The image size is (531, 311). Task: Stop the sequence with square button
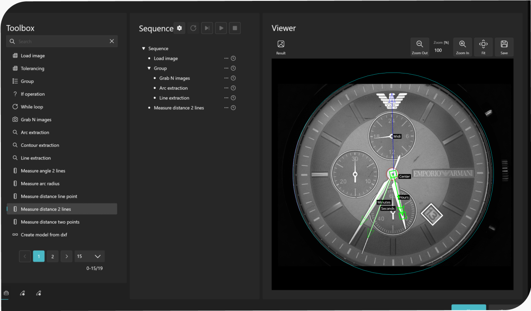(235, 28)
